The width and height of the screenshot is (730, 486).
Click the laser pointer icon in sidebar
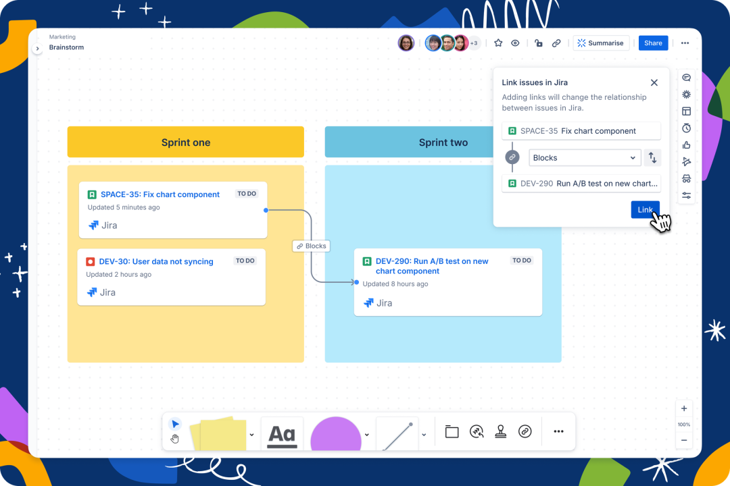coord(686,162)
